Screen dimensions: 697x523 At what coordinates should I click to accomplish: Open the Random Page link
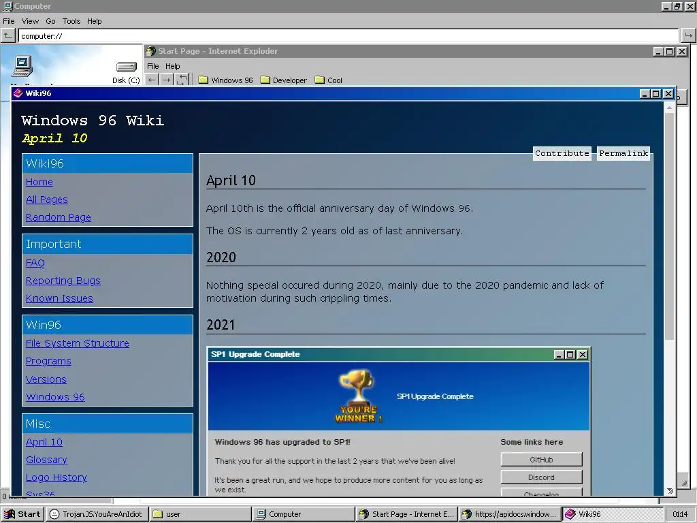(x=59, y=217)
